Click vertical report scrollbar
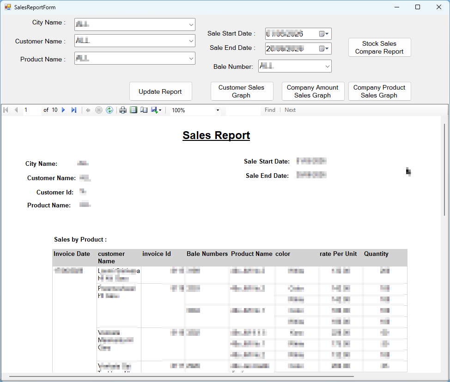Viewport: 450px width, 382px height. (x=444, y=170)
